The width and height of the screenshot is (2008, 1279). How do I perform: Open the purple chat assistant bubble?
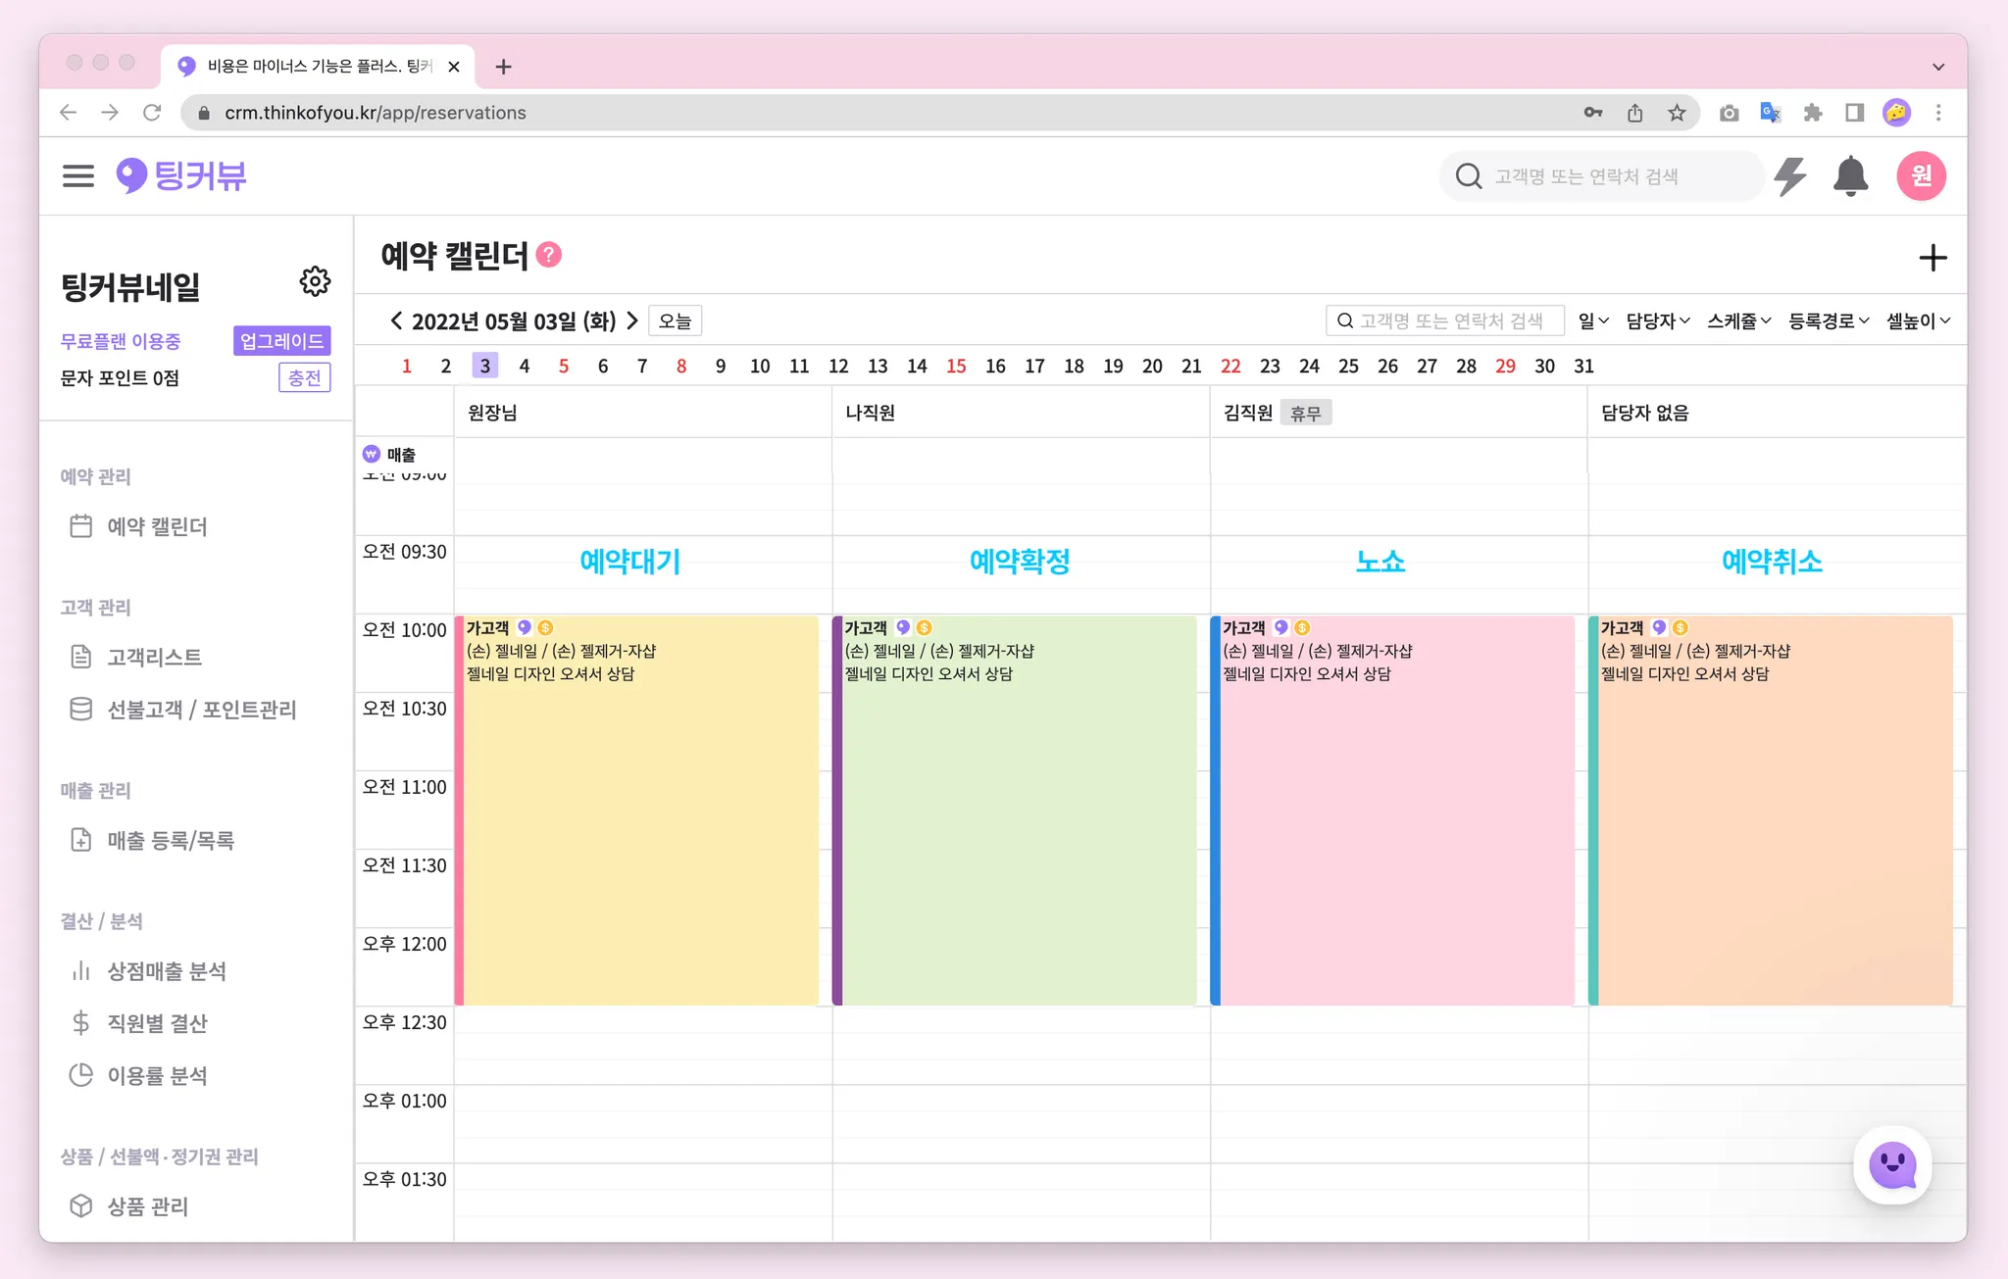[1891, 1165]
